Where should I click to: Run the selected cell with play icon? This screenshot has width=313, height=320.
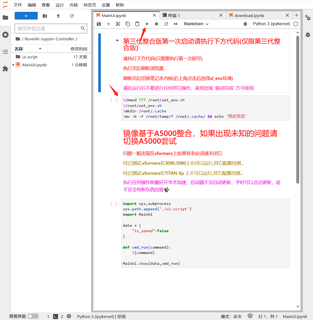147,24
